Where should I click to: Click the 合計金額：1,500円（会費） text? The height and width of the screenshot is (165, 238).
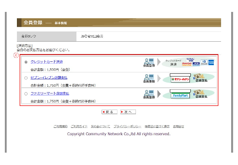[x=50, y=70]
